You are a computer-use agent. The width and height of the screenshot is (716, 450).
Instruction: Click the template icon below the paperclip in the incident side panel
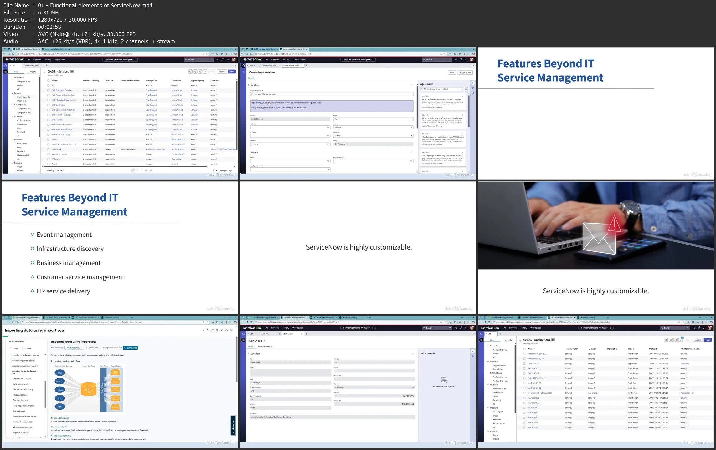pyautogui.click(x=473, y=93)
